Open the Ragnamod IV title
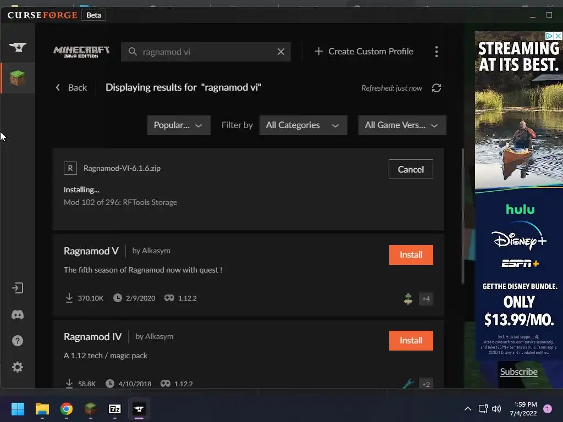This screenshot has width=563, height=422. click(x=92, y=337)
